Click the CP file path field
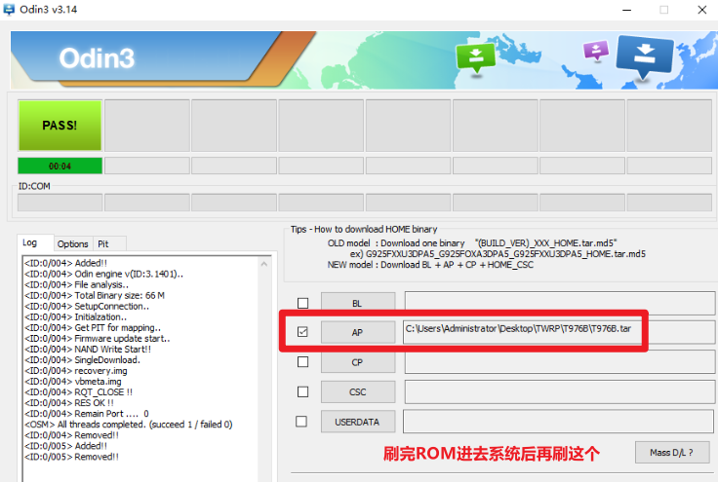 pyautogui.click(x=560, y=362)
